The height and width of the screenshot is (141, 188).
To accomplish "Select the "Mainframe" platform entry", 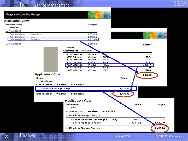I will click(x=36, y=34).
